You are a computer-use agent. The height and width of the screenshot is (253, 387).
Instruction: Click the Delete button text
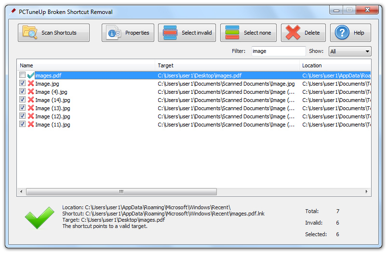[312, 33]
